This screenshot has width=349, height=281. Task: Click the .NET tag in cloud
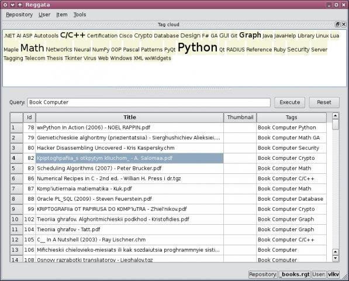click(x=9, y=36)
